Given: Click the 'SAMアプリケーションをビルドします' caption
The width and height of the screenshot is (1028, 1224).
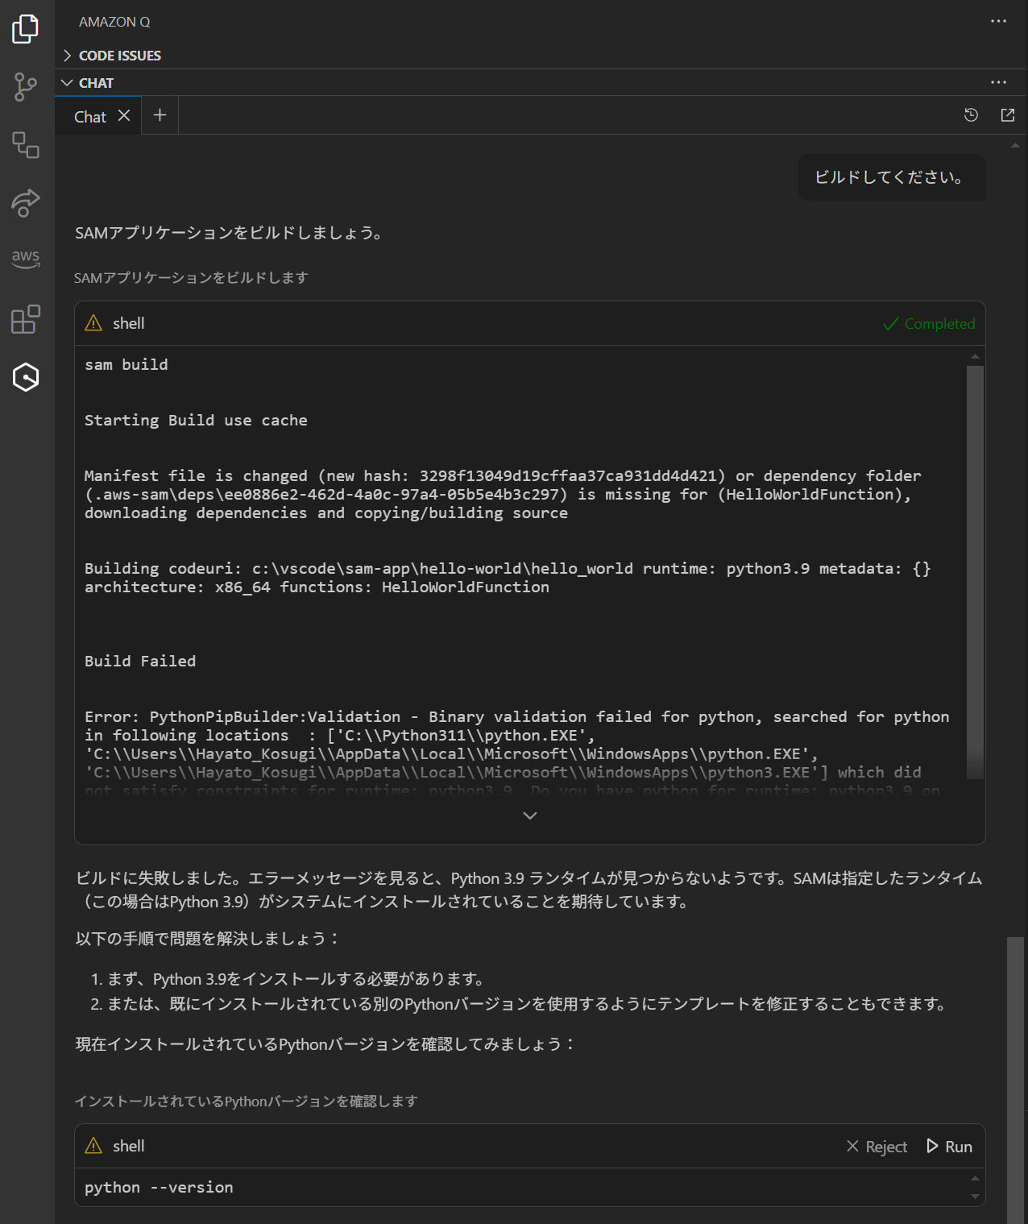Looking at the screenshot, I should pyautogui.click(x=191, y=278).
